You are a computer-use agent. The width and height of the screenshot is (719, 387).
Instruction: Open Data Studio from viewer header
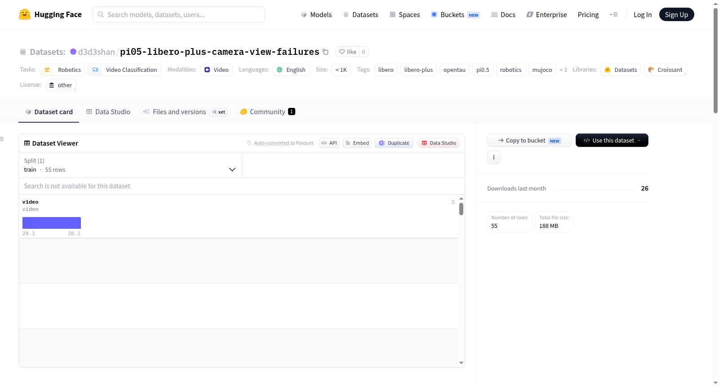pyautogui.click(x=439, y=143)
